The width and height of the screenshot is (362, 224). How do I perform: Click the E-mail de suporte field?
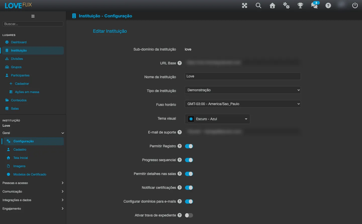(243, 131)
